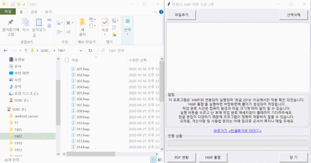Go up one folder level arrow
This screenshot has height=163, width=311.
coord(26,51)
